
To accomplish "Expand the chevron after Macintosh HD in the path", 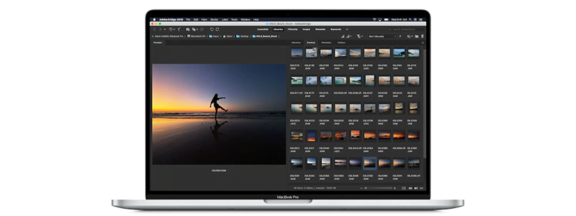I will (207, 36).
